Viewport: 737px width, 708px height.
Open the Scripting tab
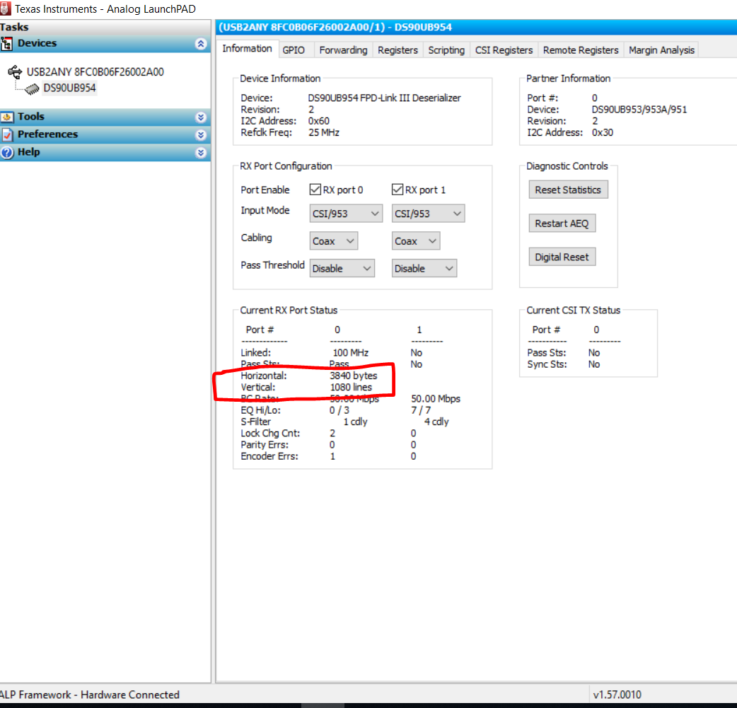(x=446, y=50)
